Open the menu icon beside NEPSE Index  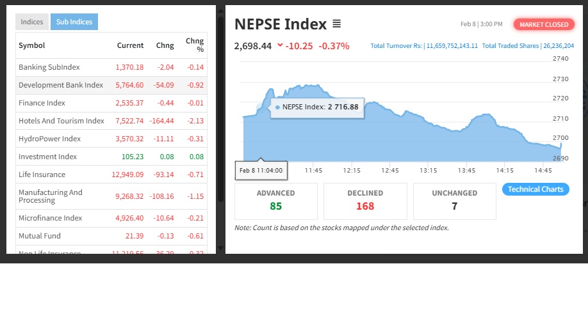point(337,24)
